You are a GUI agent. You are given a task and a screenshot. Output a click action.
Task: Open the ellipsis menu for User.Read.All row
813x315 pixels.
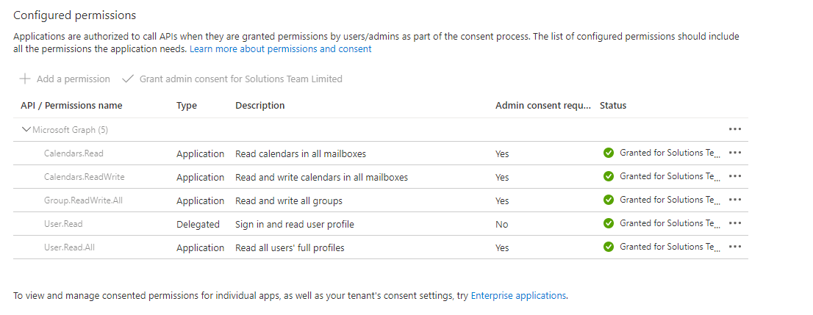734,247
